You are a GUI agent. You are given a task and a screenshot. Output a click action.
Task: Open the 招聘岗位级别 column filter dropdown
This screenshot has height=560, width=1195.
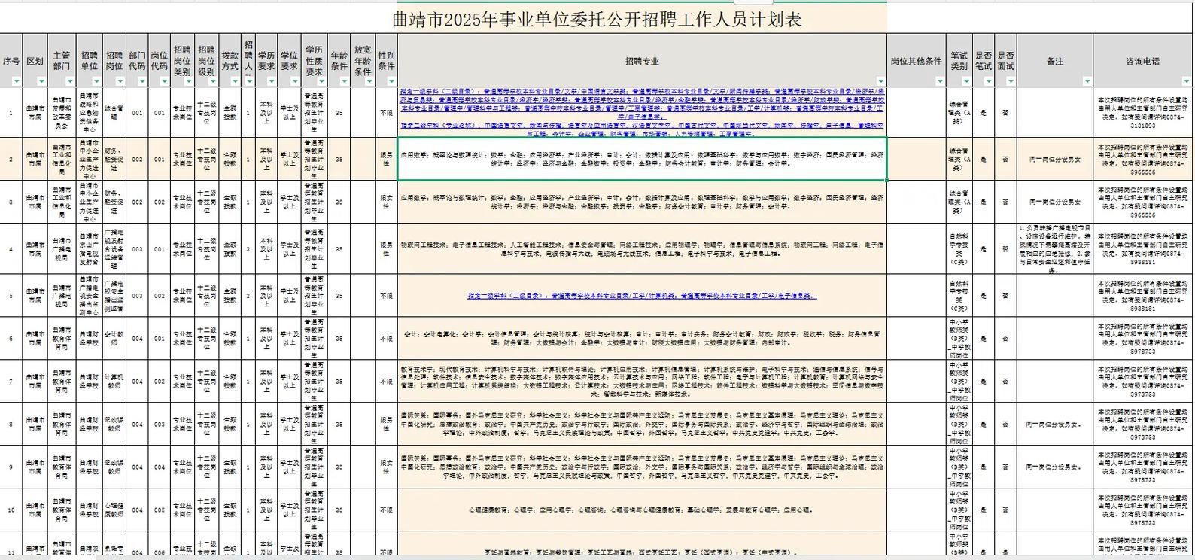[x=214, y=81]
